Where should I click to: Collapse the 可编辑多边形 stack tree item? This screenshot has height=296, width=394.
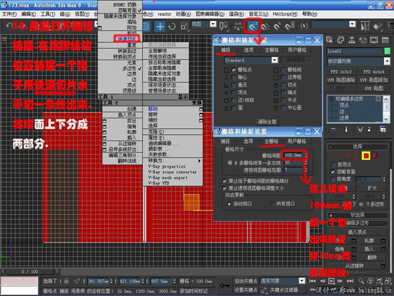click(332, 99)
